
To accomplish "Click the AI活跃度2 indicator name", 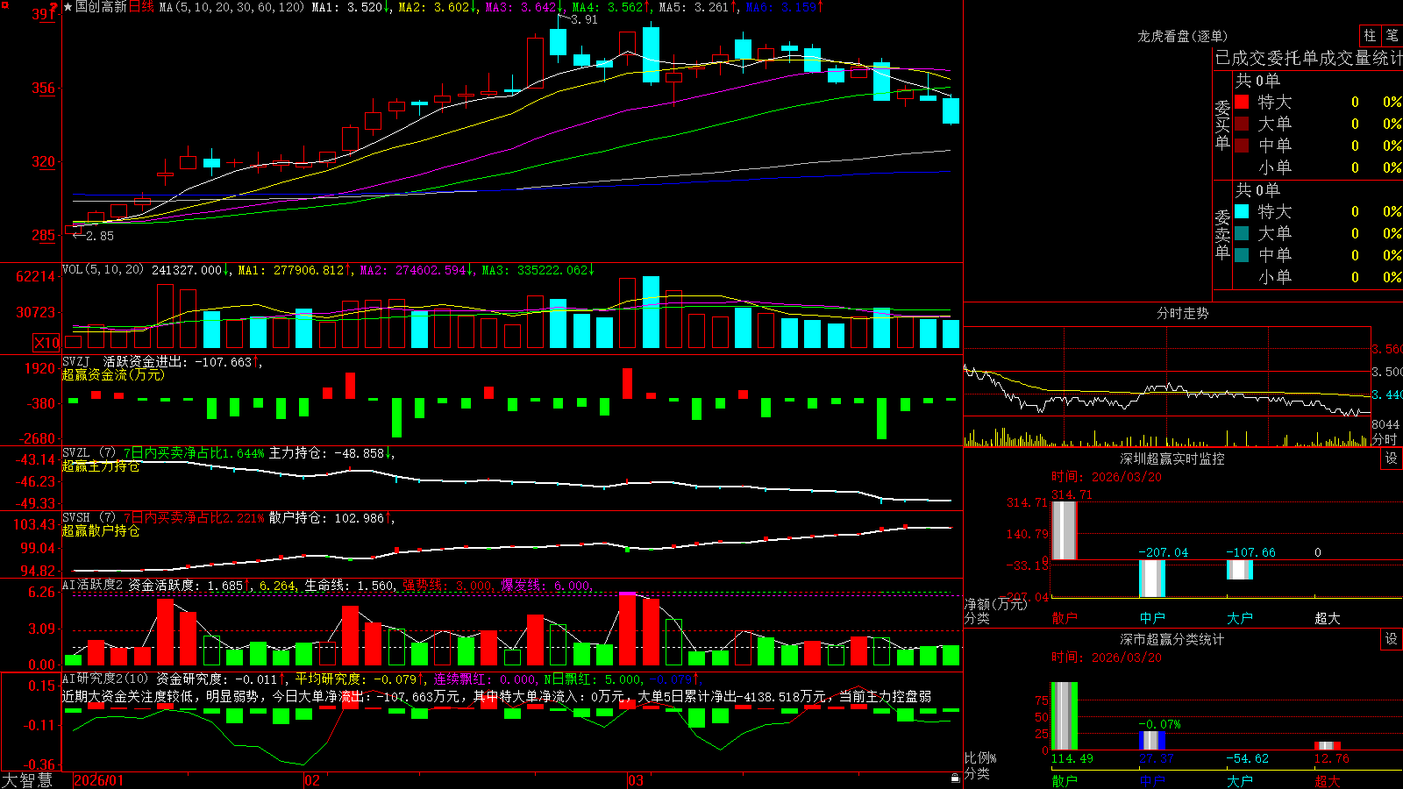I will (x=92, y=585).
